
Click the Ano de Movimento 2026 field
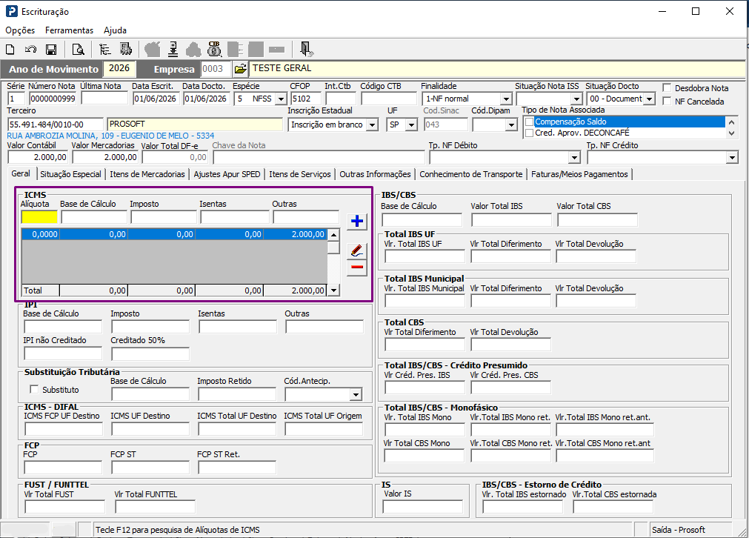click(x=119, y=69)
